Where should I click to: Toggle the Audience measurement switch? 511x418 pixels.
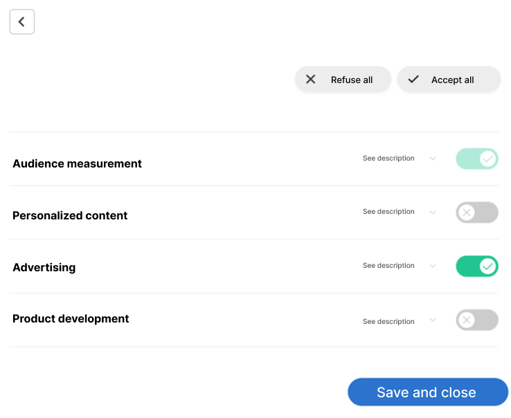[476, 159]
